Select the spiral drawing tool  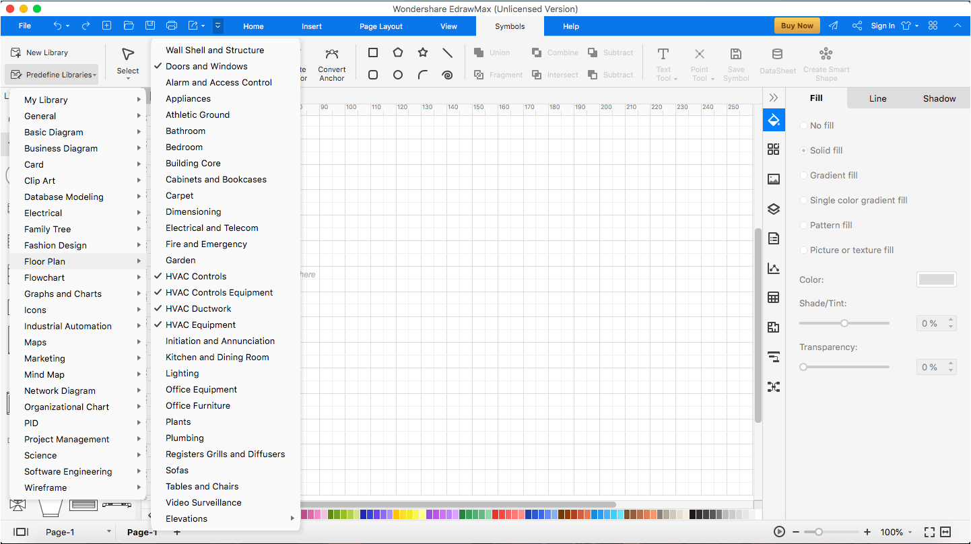tap(448, 75)
